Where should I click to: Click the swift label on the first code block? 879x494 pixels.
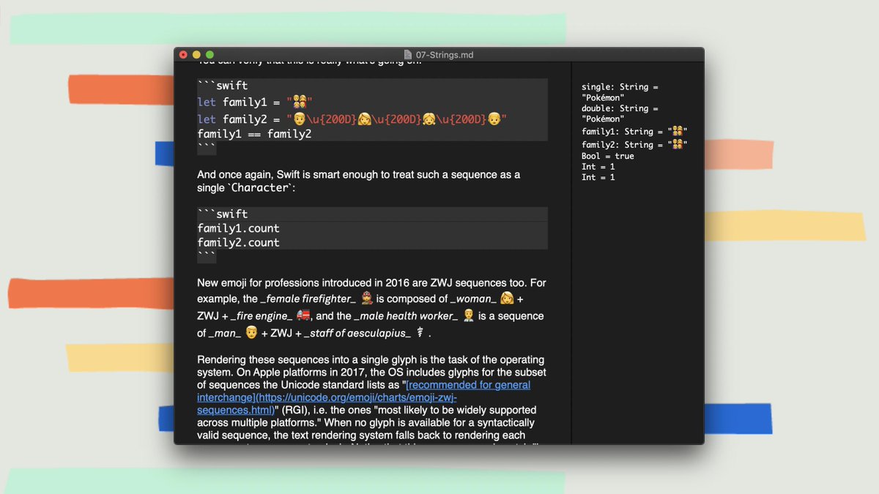point(231,85)
